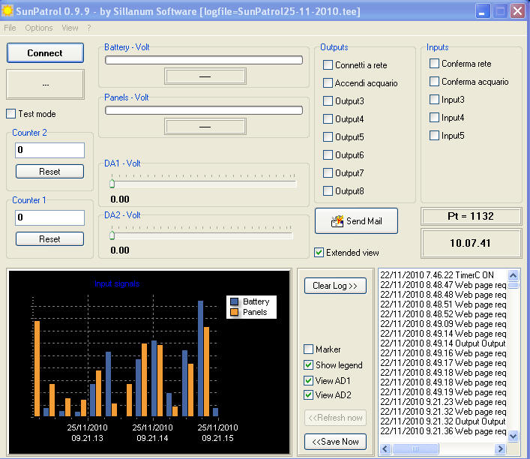530x459 pixels.
Task: Open the Options menu
Action: pos(39,28)
